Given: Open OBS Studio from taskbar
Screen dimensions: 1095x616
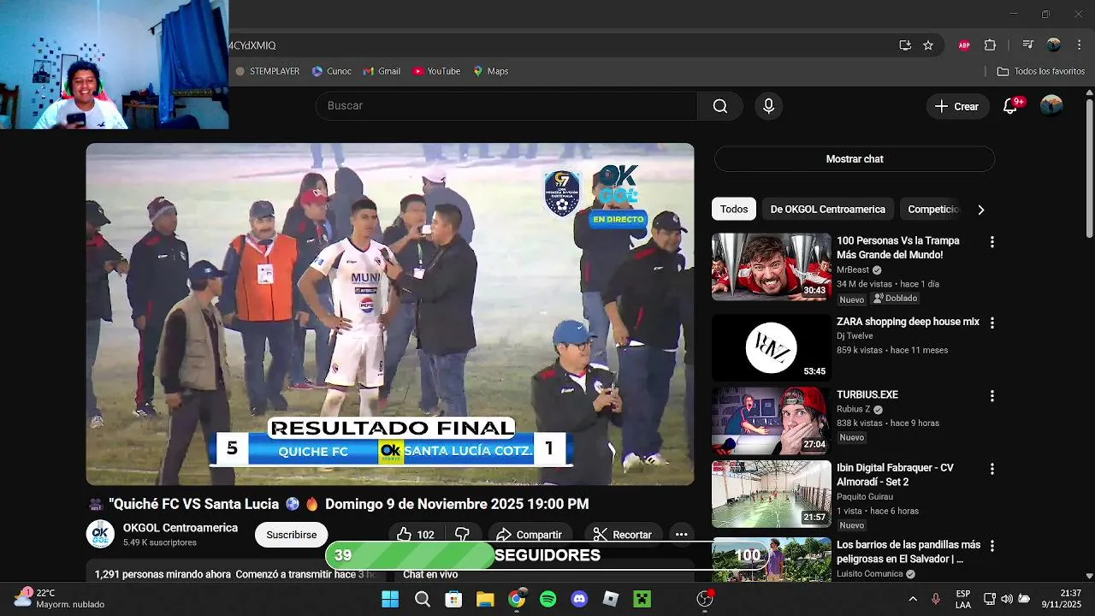Looking at the screenshot, I should click(x=705, y=599).
